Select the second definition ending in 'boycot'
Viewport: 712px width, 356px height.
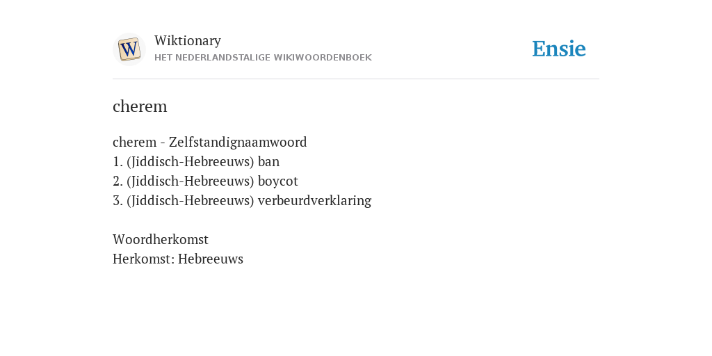205,181
